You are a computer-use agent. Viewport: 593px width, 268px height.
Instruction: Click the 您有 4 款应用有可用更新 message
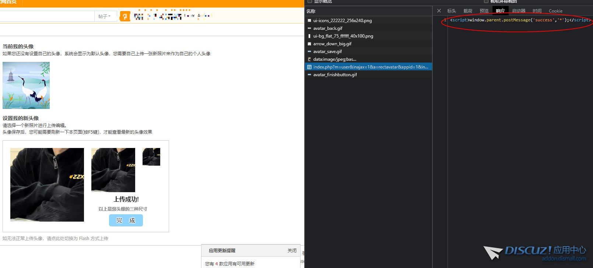point(230,264)
